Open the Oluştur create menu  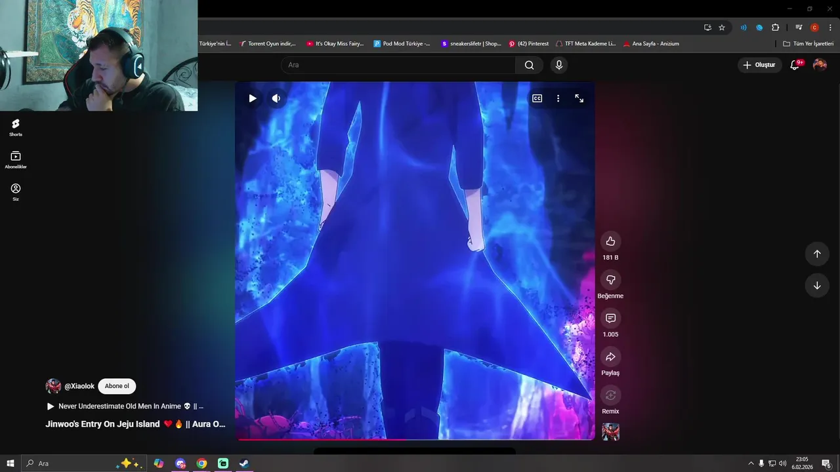click(x=759, y=65)
